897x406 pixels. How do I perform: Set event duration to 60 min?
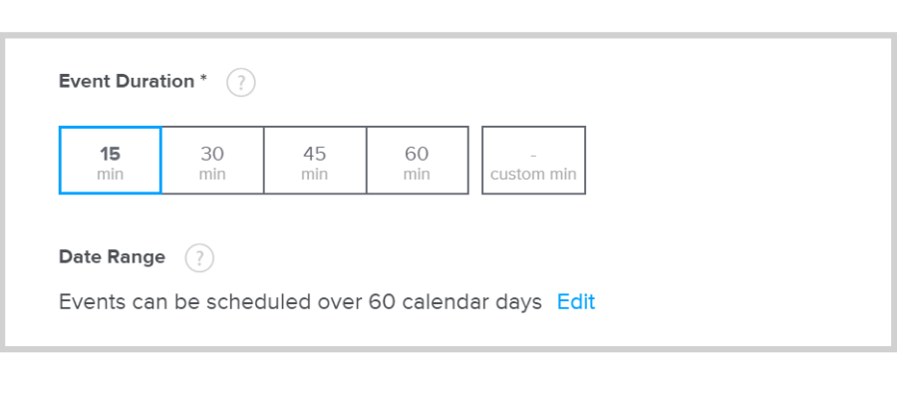coord(417,161)
